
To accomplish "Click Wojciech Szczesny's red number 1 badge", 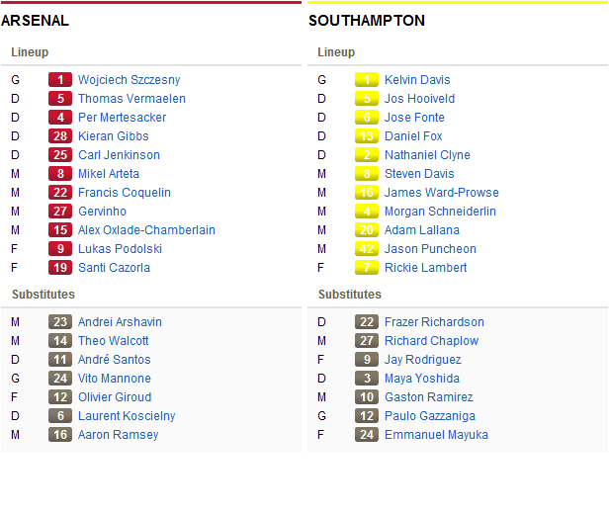I will [x=60, y=80].
